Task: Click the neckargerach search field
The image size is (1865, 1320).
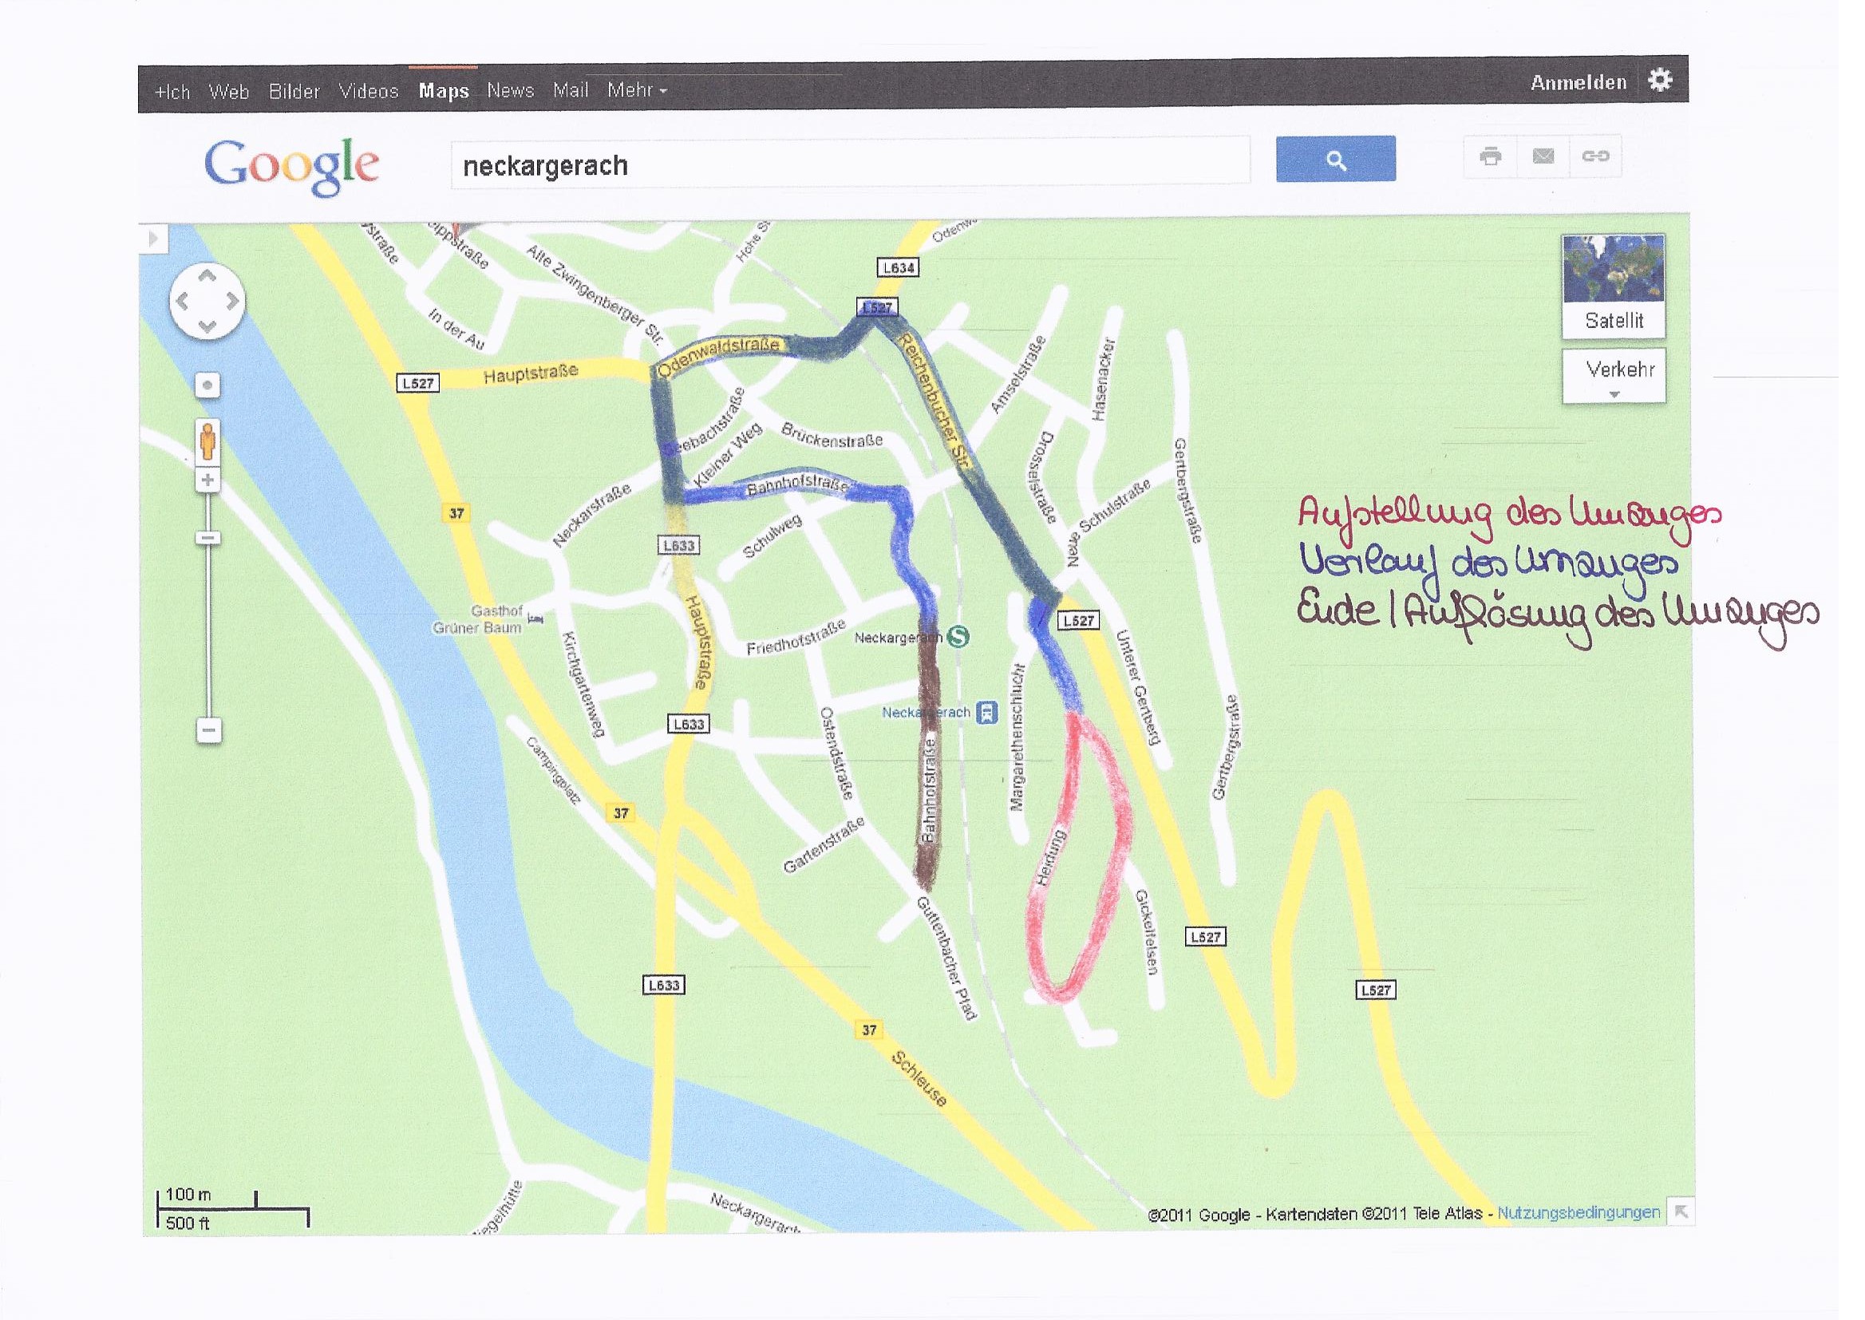Action: tap(849, 165)
